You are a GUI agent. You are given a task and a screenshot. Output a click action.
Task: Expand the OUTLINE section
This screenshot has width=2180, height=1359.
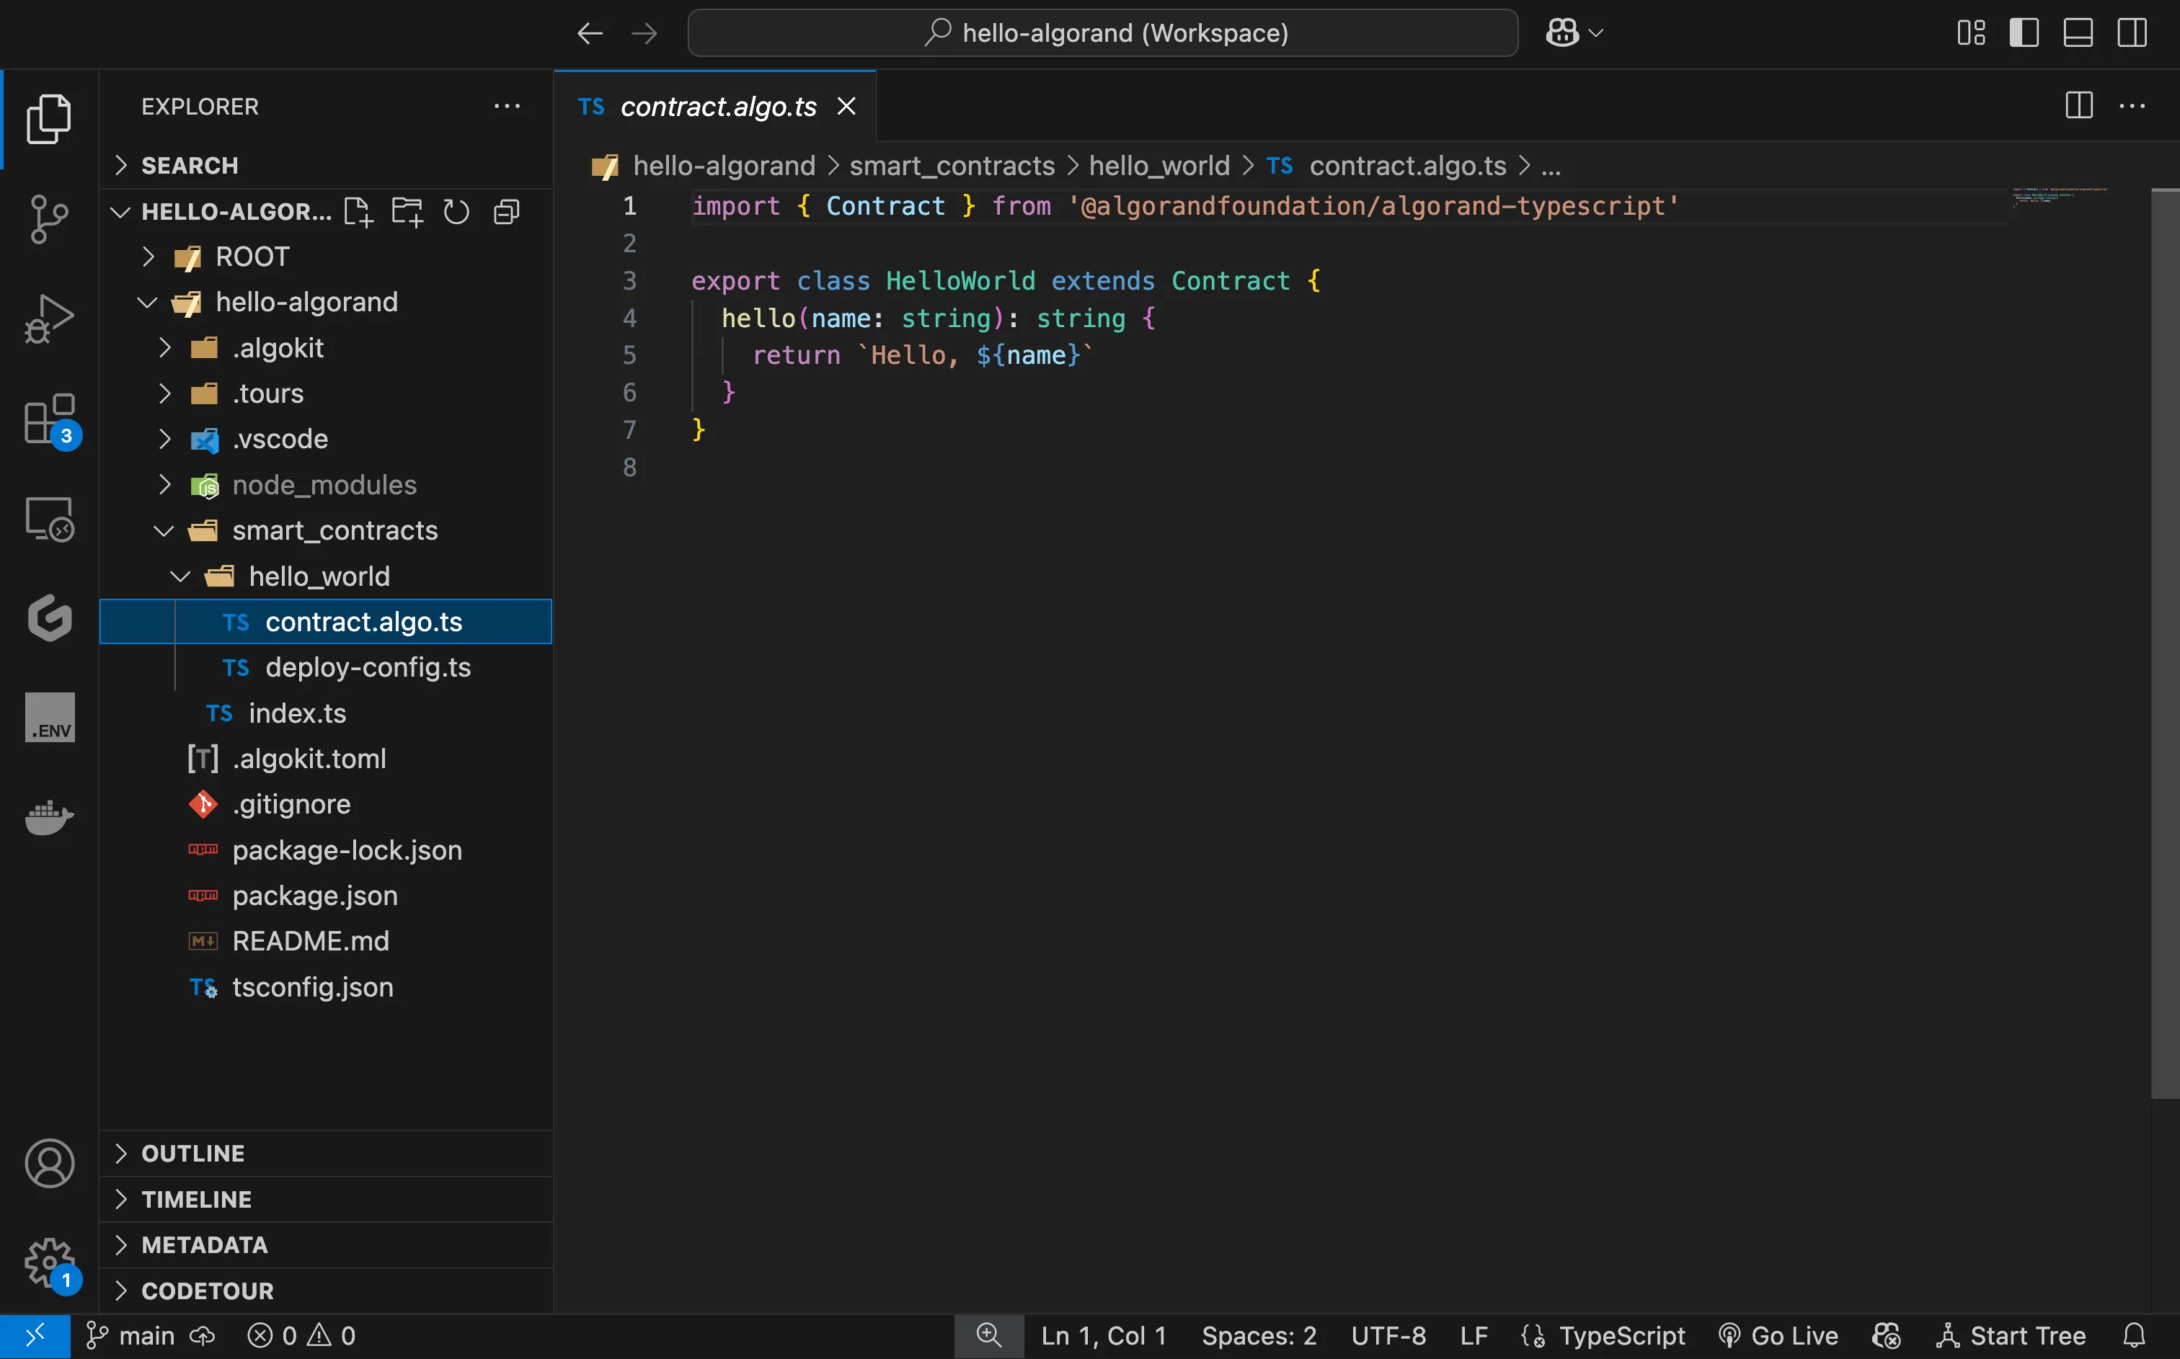click(x=192, y=1153)
